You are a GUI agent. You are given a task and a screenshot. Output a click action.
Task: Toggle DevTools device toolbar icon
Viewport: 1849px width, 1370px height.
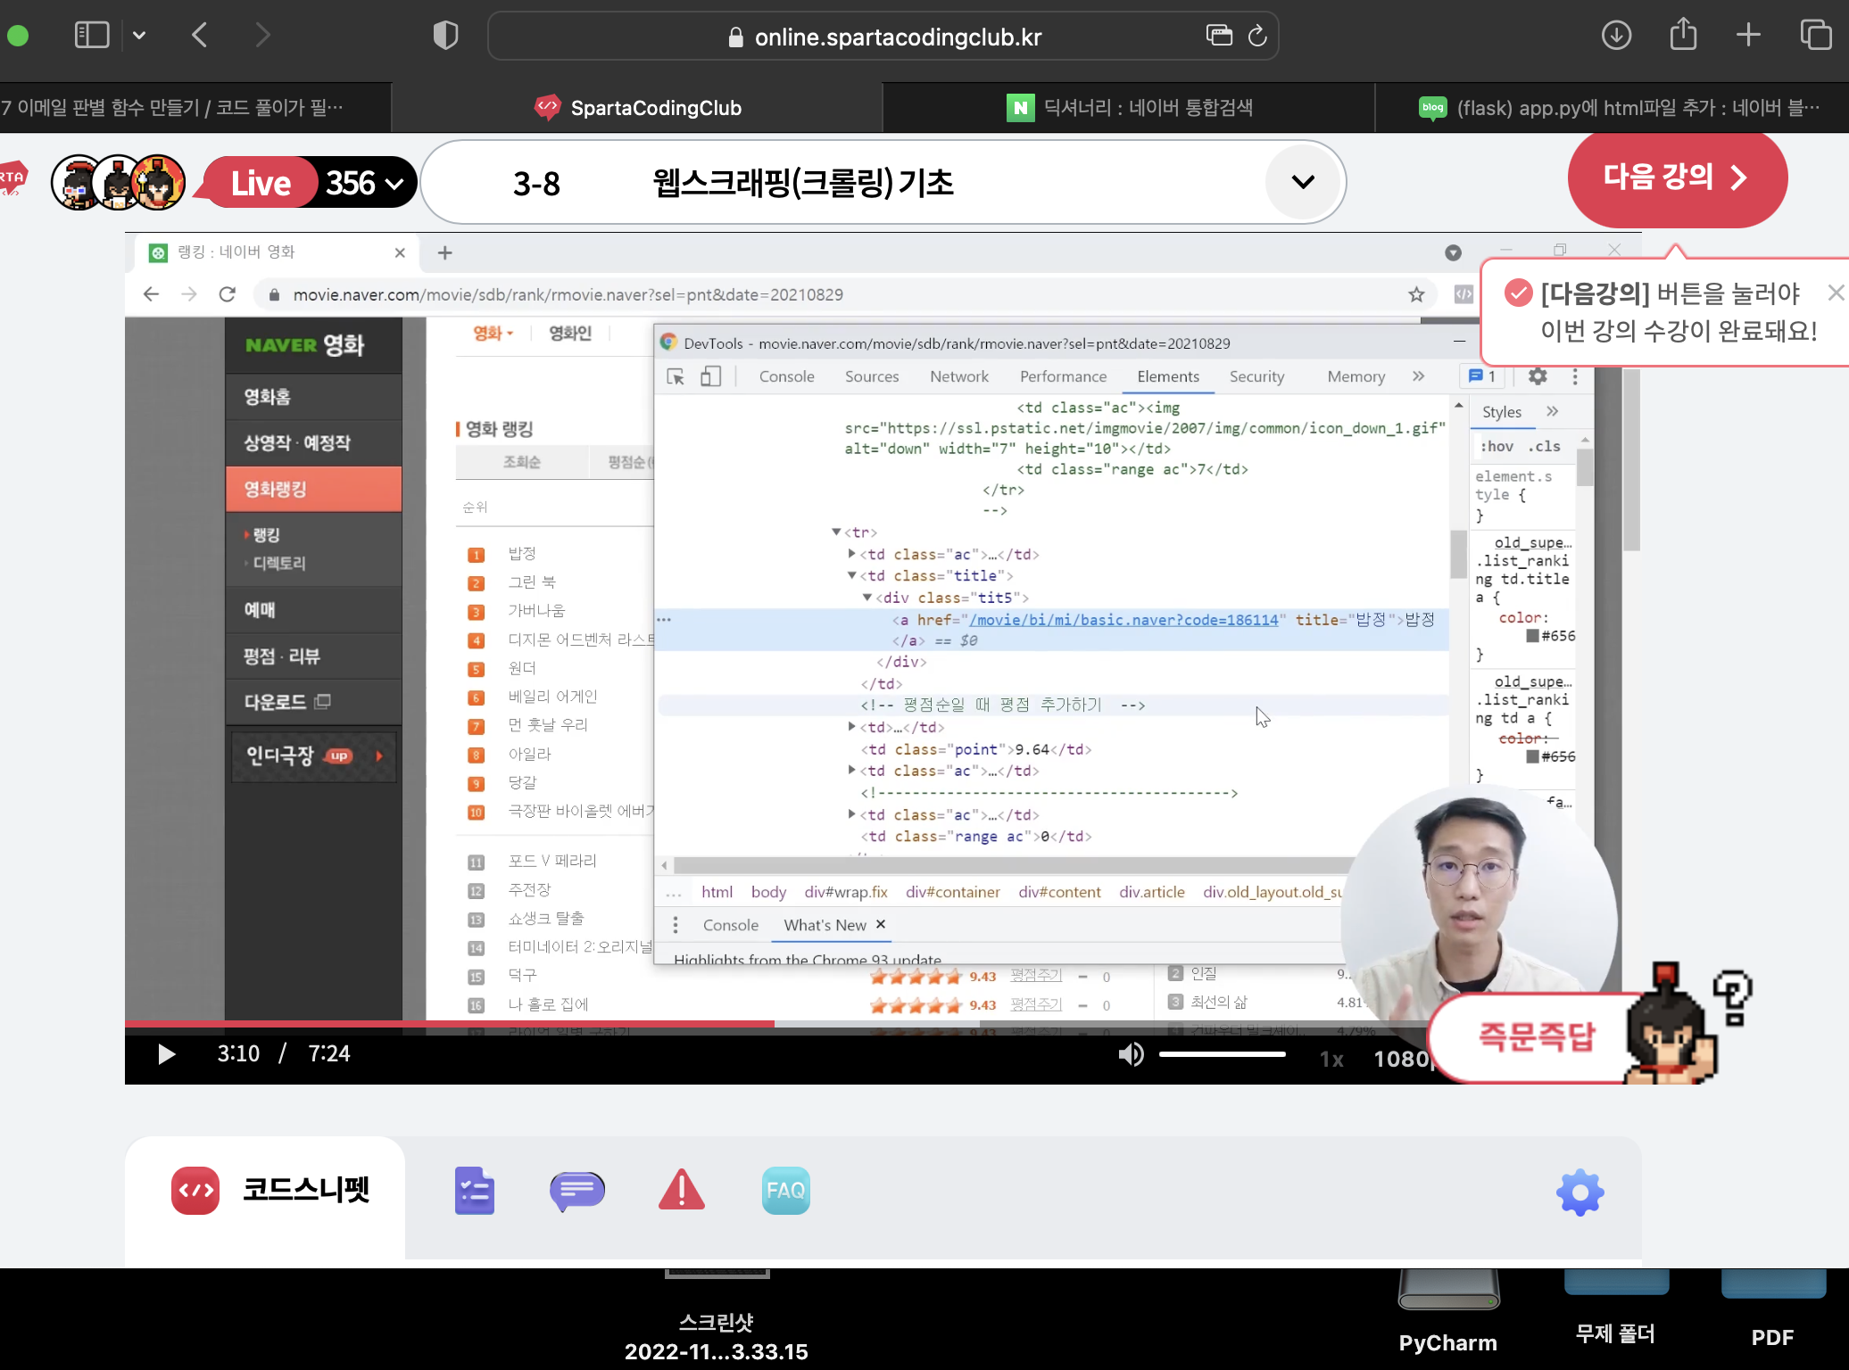pyautogui.click(x=710, y=376)
